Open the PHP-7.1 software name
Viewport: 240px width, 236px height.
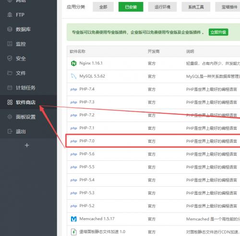point(87,128)
